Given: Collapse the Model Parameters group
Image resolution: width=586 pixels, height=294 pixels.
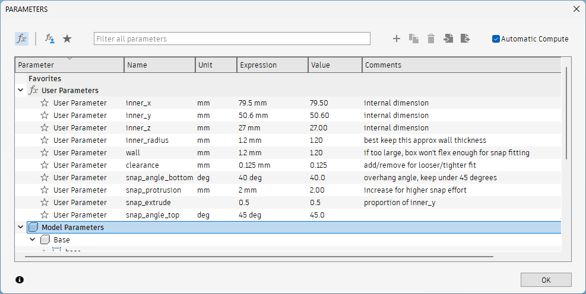Looking at the screenshot, I should click(x=21, y=227).
